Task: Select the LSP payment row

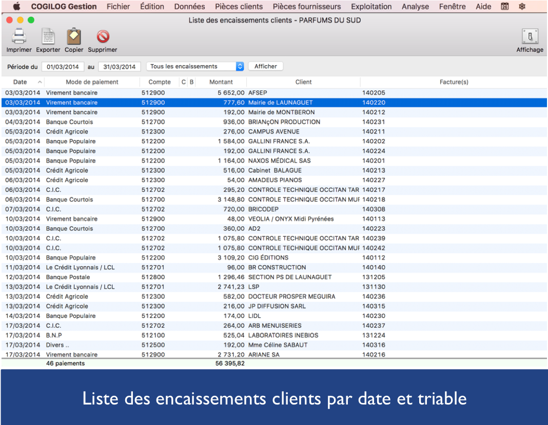Action: coord(274,287)
